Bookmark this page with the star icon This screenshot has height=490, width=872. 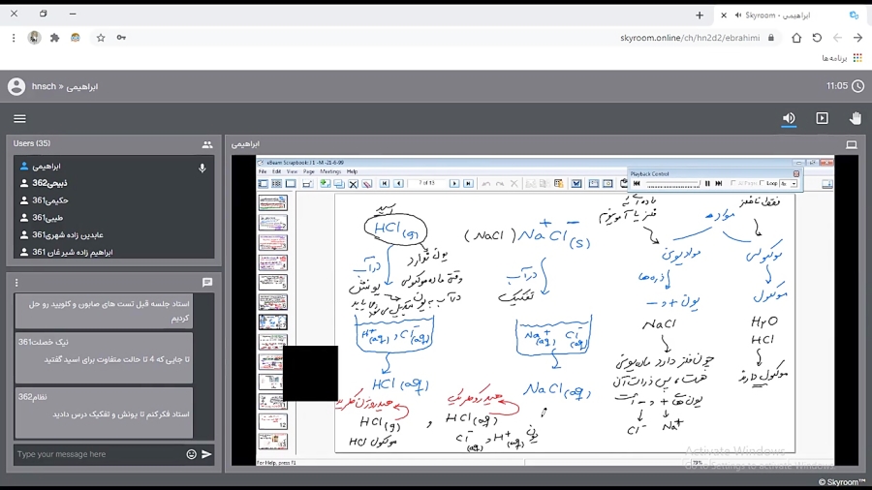pos(101,38)
